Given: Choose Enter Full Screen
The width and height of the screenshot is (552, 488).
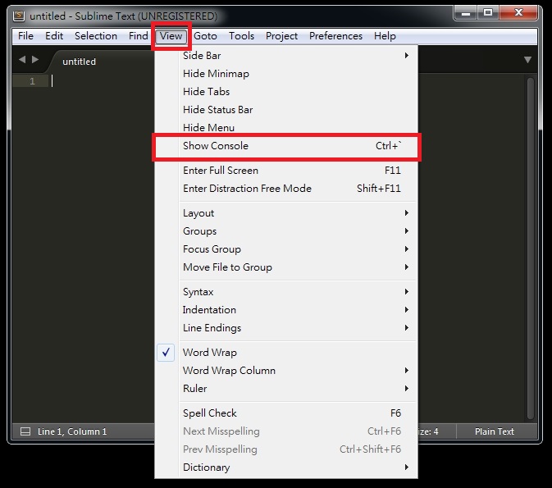Looking at the screenshot, I should pos(220,171).
